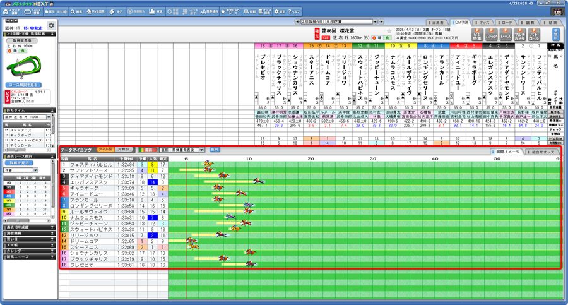Viewport: 568px width, 305px height.
Task: Open My出馬表 in toolbar
Action: tap(96, 11)
